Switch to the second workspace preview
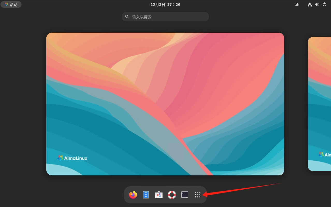 pos(319,104)
